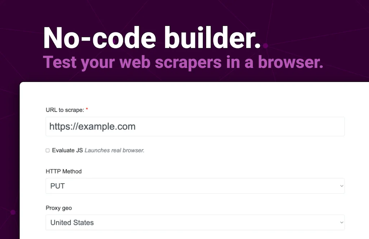Screen dimensions: 369x239
Task: Enable the Evaluate JS checkbox
Action: point(48,151)
